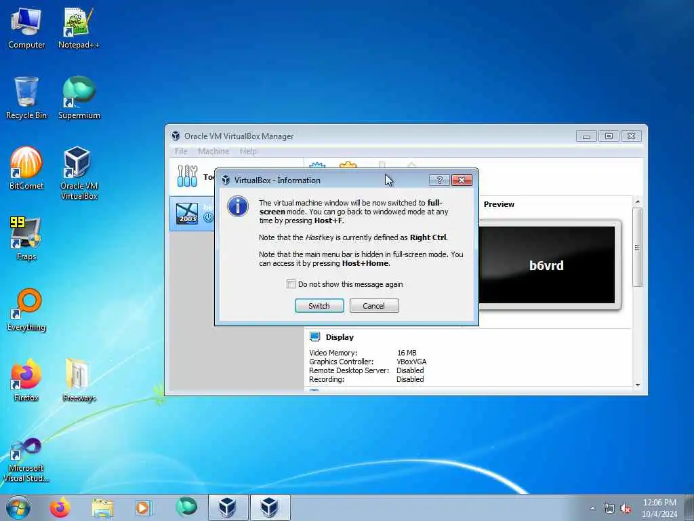The height and width of the screenshot is (521, 694).
Task: Click the muted volume tray icon
Action: pos(626,509)
